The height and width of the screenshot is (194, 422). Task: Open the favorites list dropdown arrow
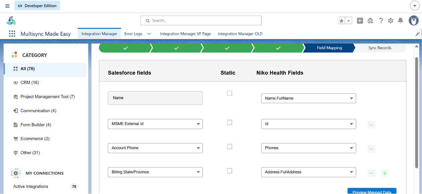click(348, 21)
